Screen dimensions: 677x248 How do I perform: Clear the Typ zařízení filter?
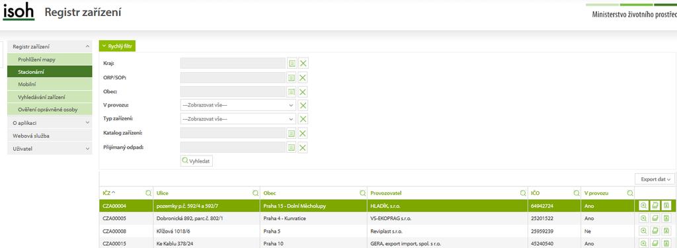303,119
